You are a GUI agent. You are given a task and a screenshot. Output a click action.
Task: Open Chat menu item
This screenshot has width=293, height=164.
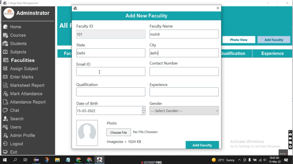point(15,110)
